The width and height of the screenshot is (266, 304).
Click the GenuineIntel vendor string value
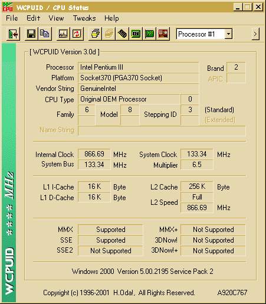click(138, 89)
